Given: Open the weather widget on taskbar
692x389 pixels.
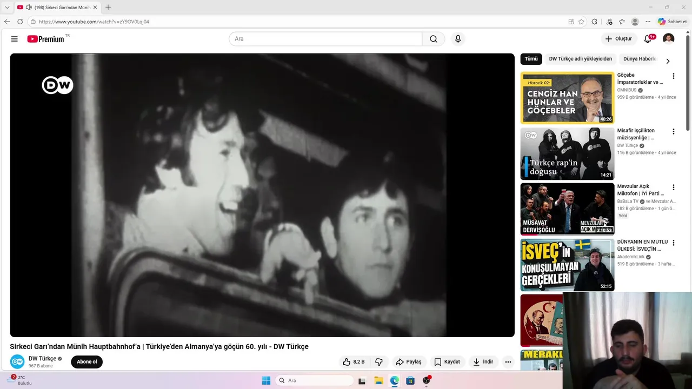Looking at the screenshot, I should (19, 380).
